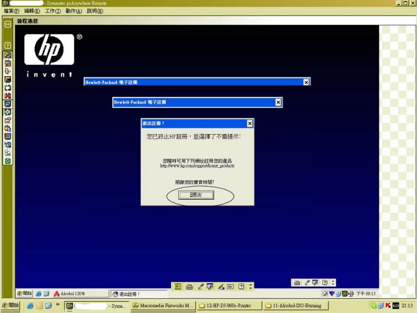This screenshot has width=417, height=313.
Task: Open the 編輯(E) menu
Action: (32, 11)
